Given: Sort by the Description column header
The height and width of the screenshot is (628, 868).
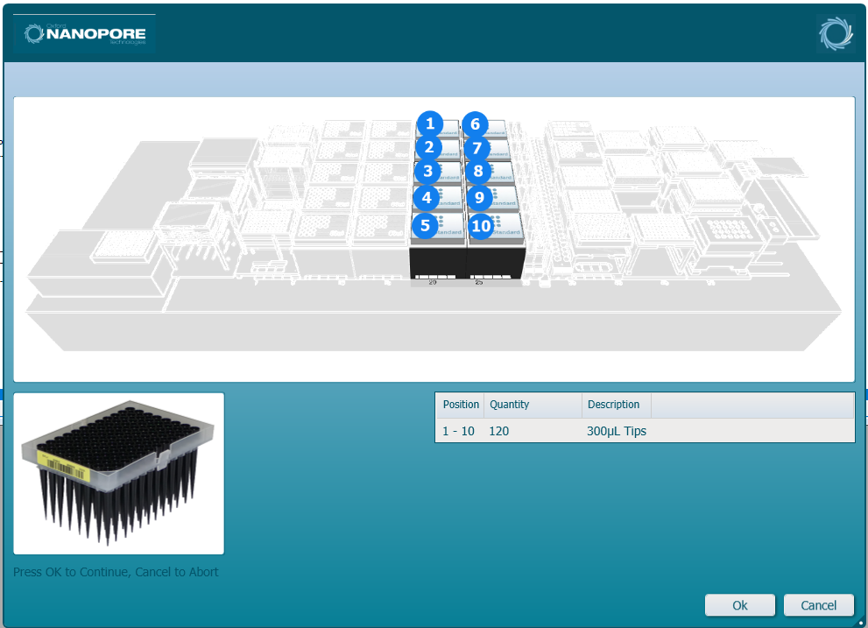Looking at the screenshot, I should point(617,405).
